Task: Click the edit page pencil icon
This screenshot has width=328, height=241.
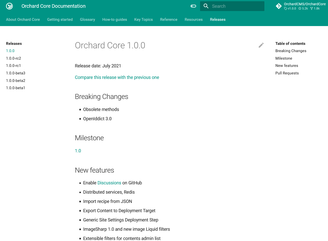Action: click(x=261, y=45)
